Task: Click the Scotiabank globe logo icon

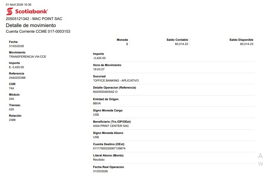Action: [x=10, y=11]
